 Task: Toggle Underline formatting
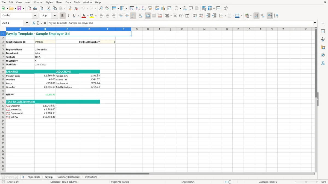74,16
